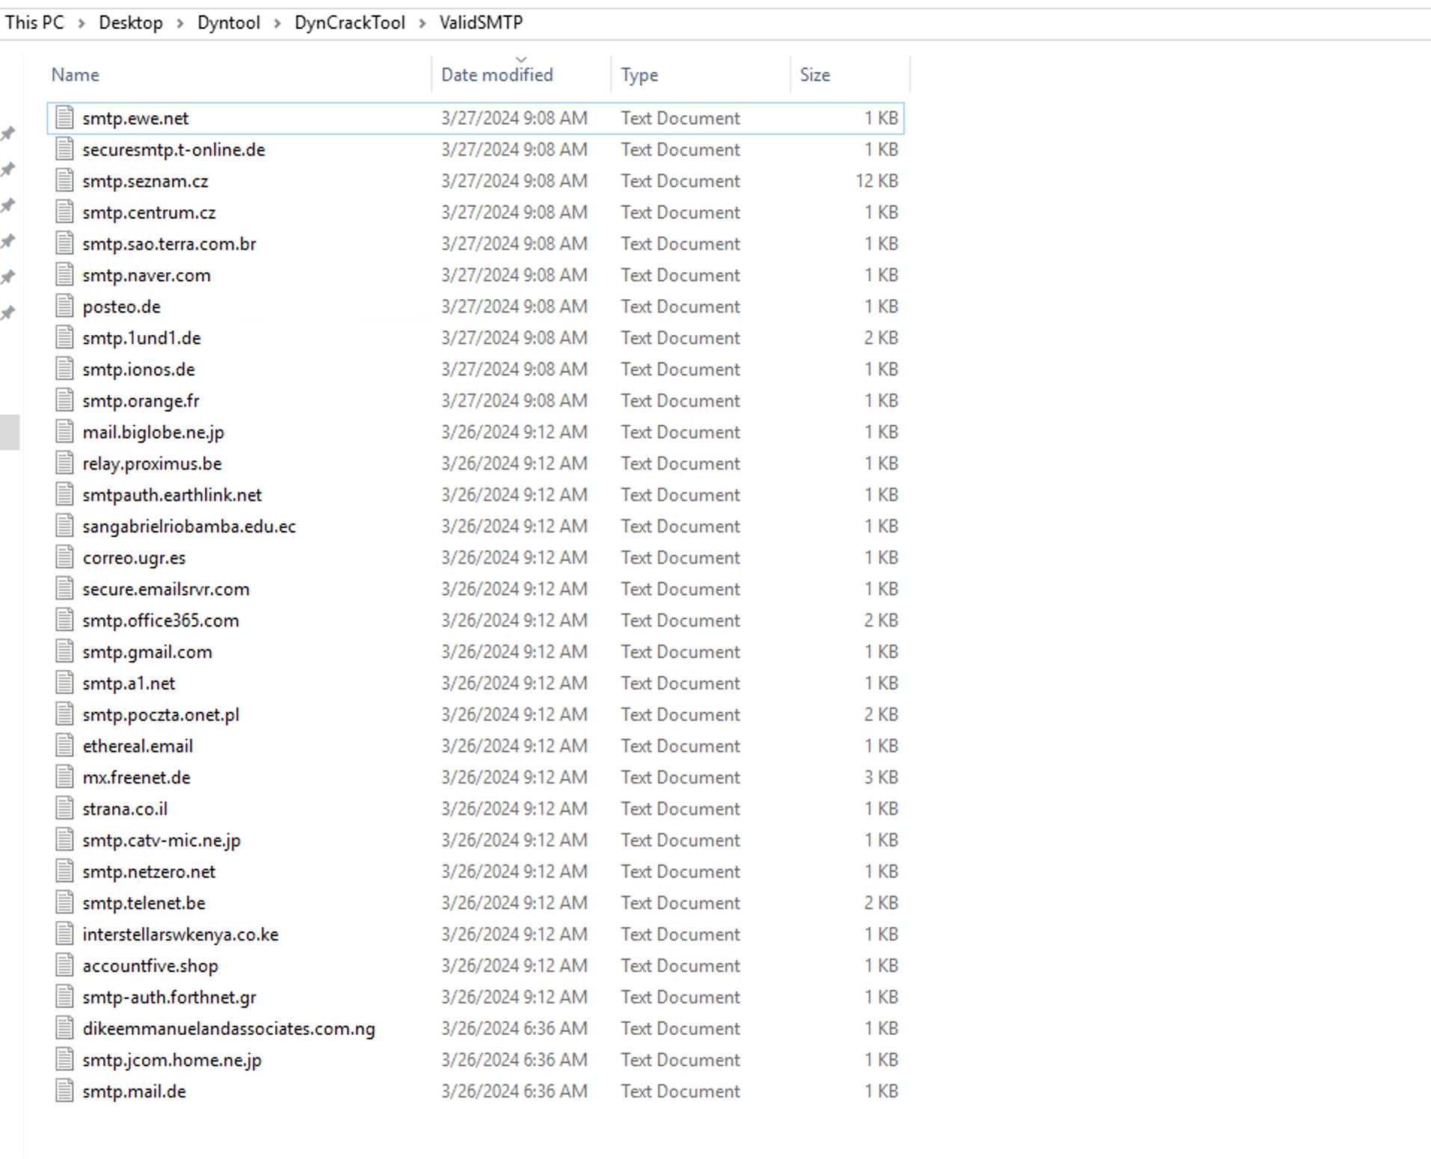Viewport: 1431px width, 1159px height.
Task: Navigate to Dyntool via the breadcrumb
Action: click(228, 22)
